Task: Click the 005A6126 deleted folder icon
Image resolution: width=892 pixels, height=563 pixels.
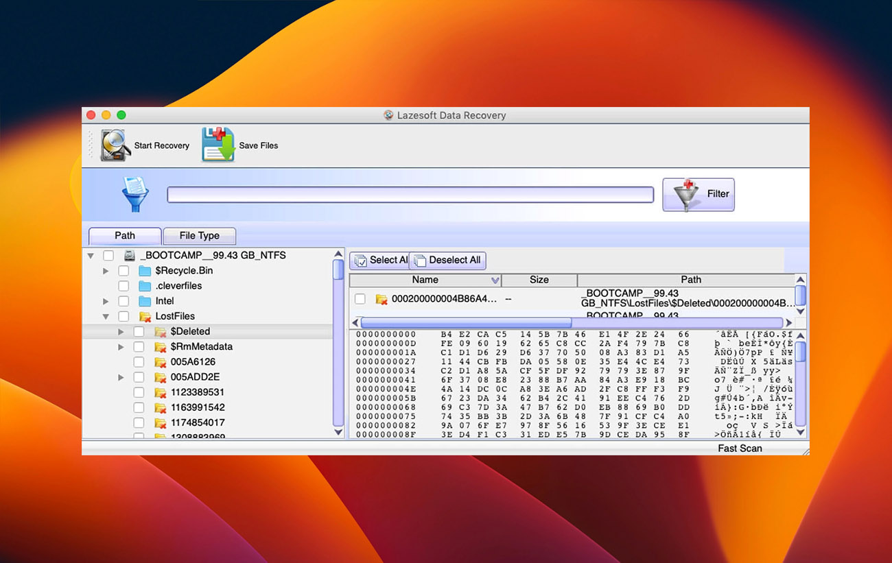Action: click(x=160, y=361)
